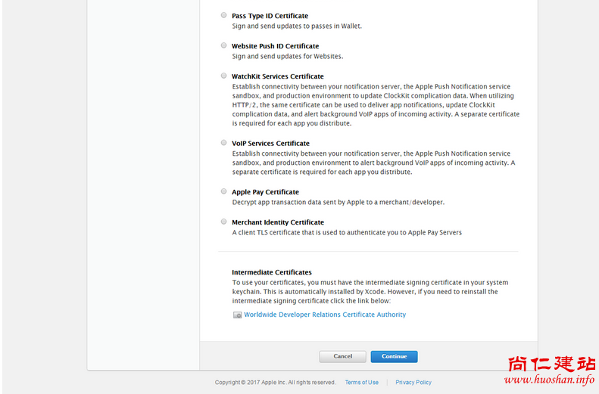Click the Intermediate Certificates heading
The width and height of the screenshot is (599, 394).
coord(271,272)
